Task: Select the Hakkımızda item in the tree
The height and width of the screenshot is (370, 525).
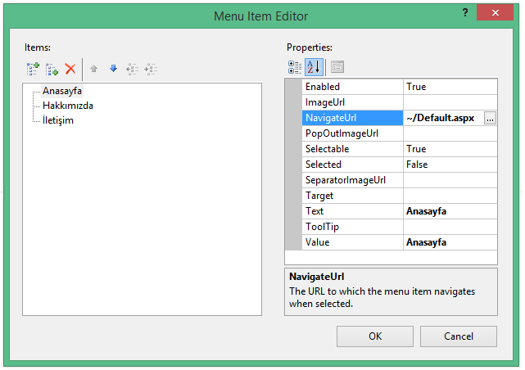Action: coord(68,106)
